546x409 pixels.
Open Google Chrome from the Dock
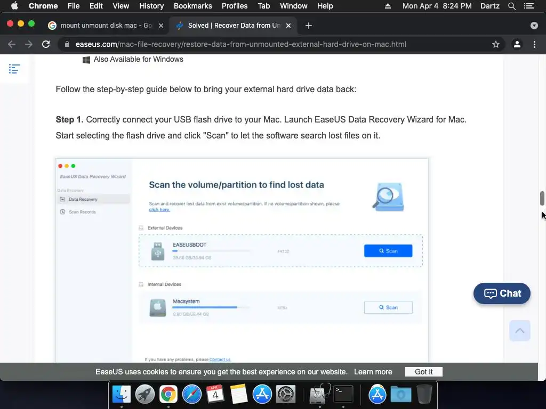(168, 394)
